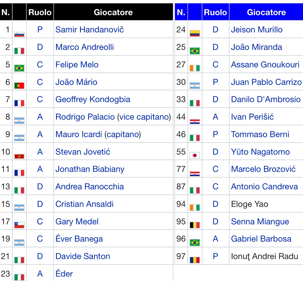The image size is (303, 281).
Task: Click the Japan flag next to Yūto Nagatomo
Action: [195, 155]
